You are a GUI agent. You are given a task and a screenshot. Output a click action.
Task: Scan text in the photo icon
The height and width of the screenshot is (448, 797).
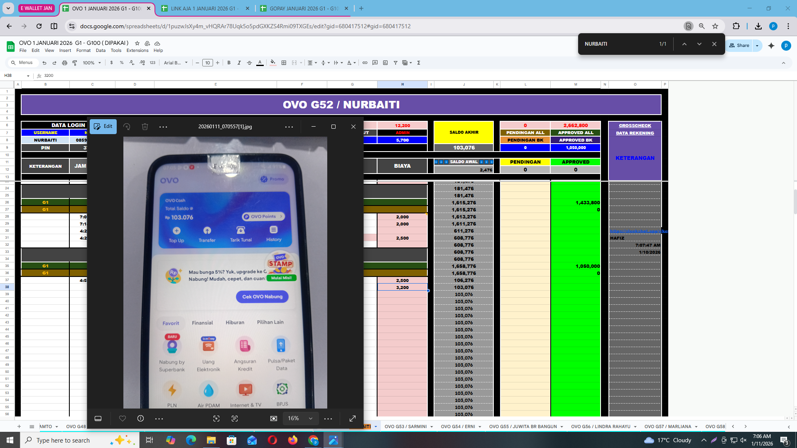(235, 419)
